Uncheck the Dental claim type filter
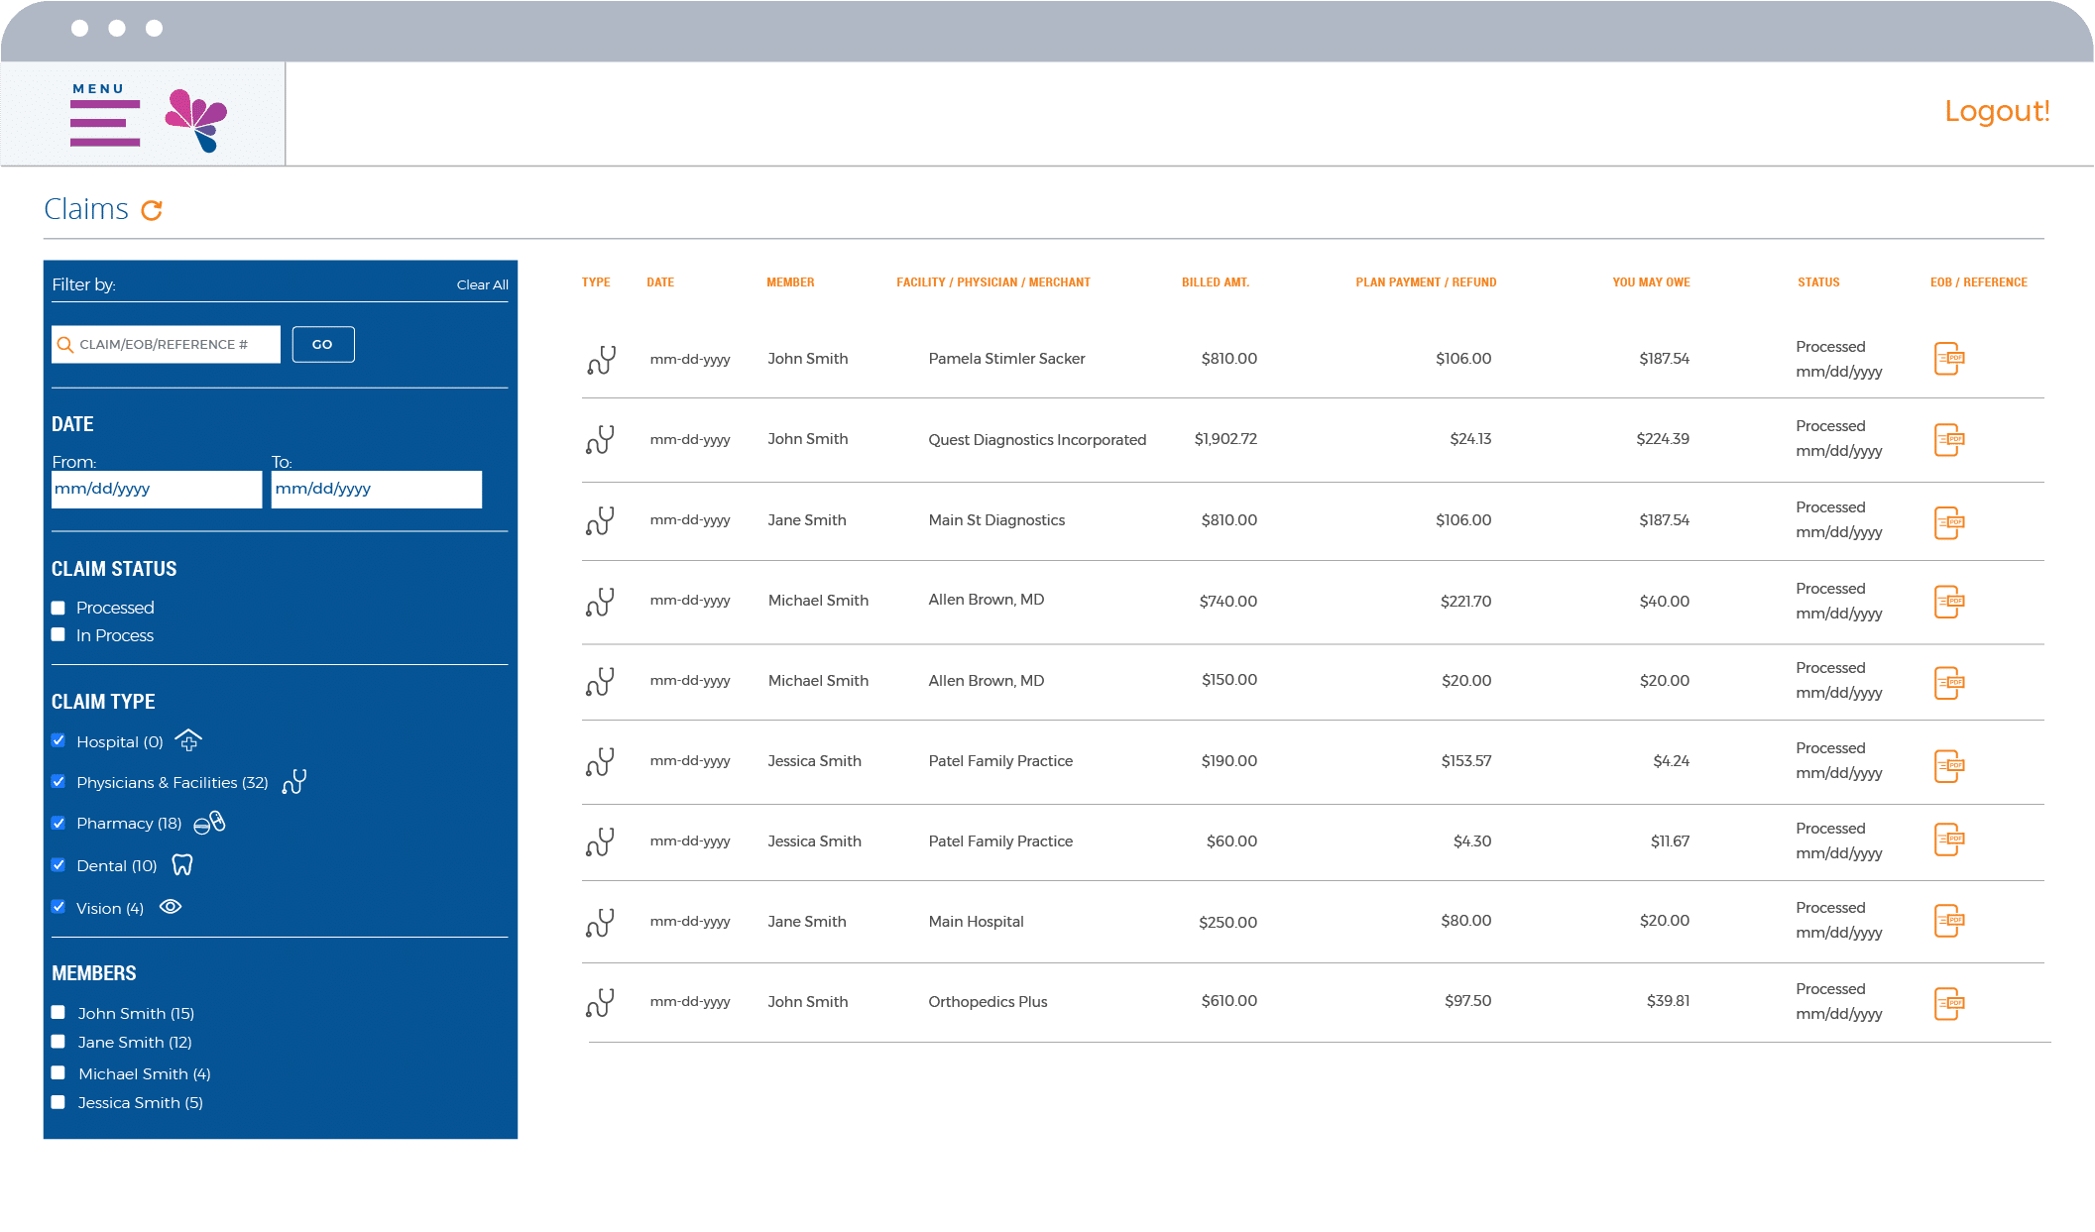 (58, 865)
